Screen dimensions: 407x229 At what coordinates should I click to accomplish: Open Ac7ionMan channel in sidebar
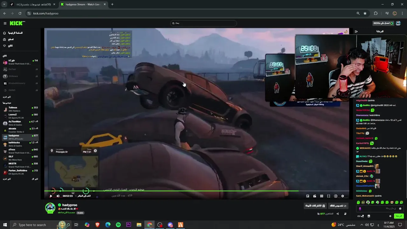pyautogui.click(x=20, y=123)
